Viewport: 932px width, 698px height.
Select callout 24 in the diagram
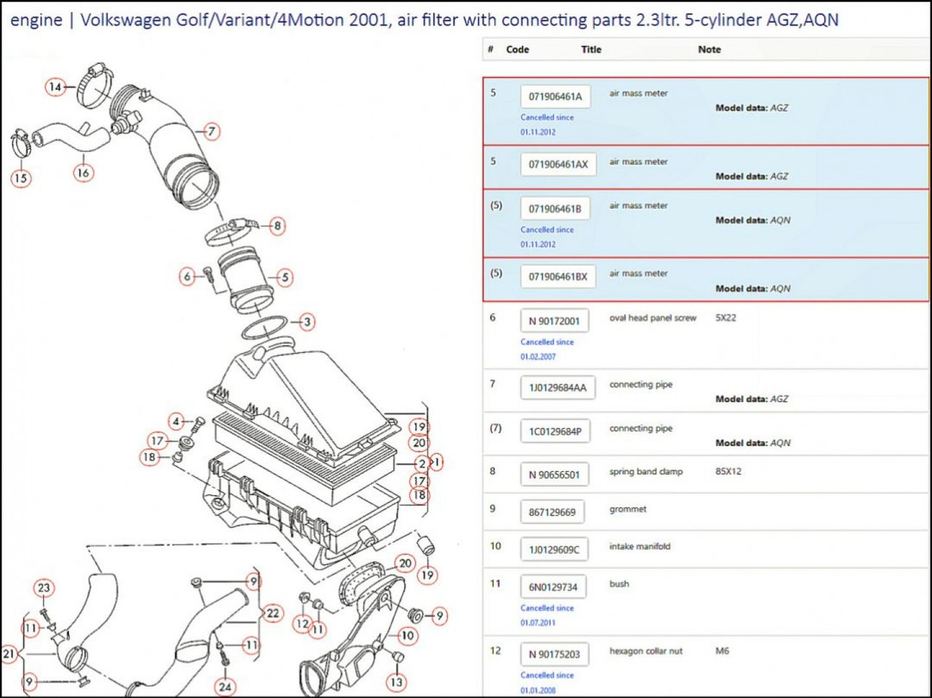click(225, 686)
